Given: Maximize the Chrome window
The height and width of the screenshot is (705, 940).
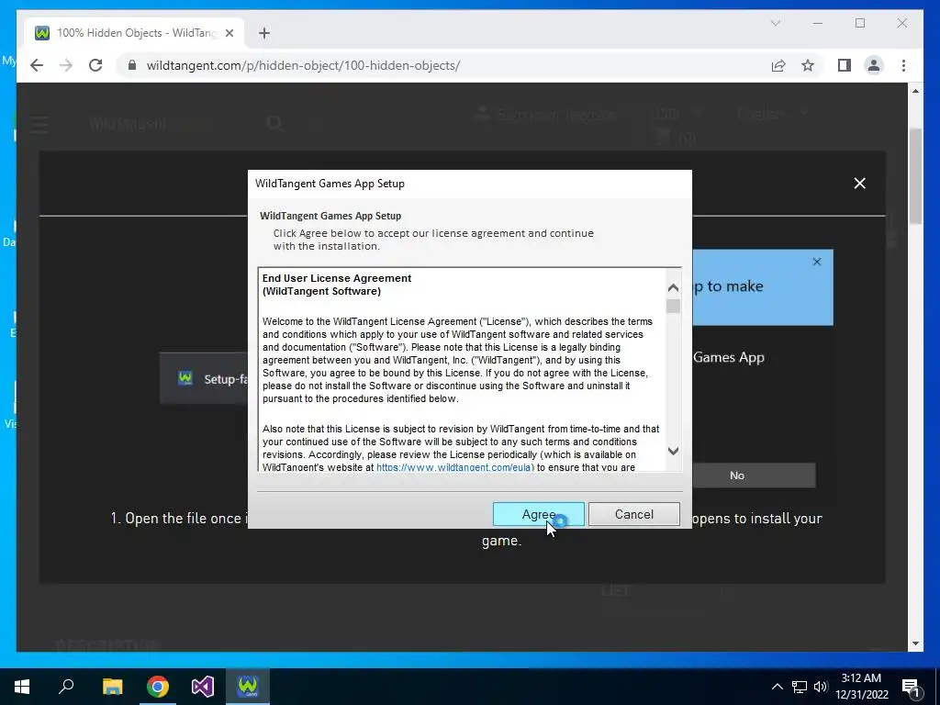Looking at the screenshot, I should point(859,23).
